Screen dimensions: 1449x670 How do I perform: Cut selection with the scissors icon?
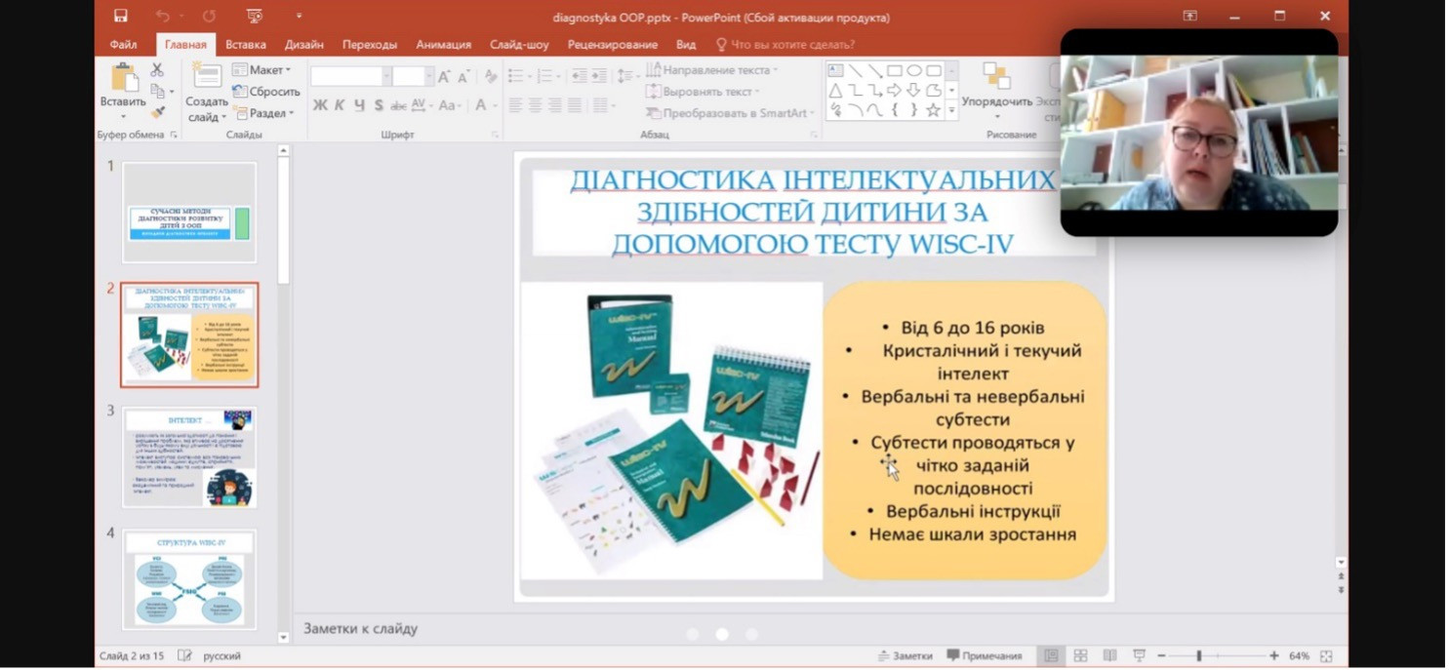(x=157, y=70)
